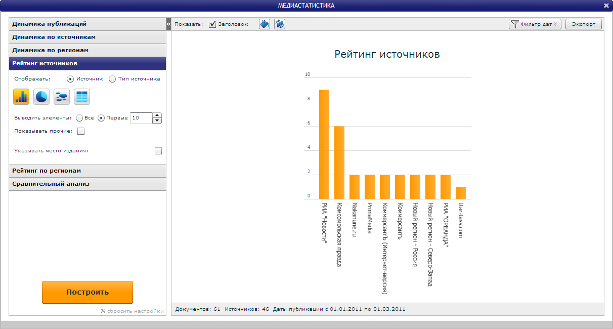Image resolution: width=613 pixels, height=329 pixels.
Task: Open the Динамика по регионам section
Action: tap(87, 50)
